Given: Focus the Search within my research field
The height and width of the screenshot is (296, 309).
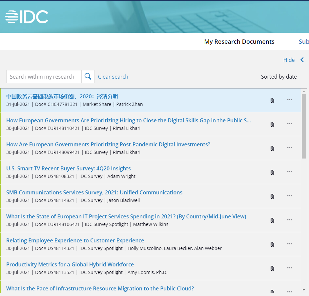Looking at the screenshot, I should coord(44,77).
